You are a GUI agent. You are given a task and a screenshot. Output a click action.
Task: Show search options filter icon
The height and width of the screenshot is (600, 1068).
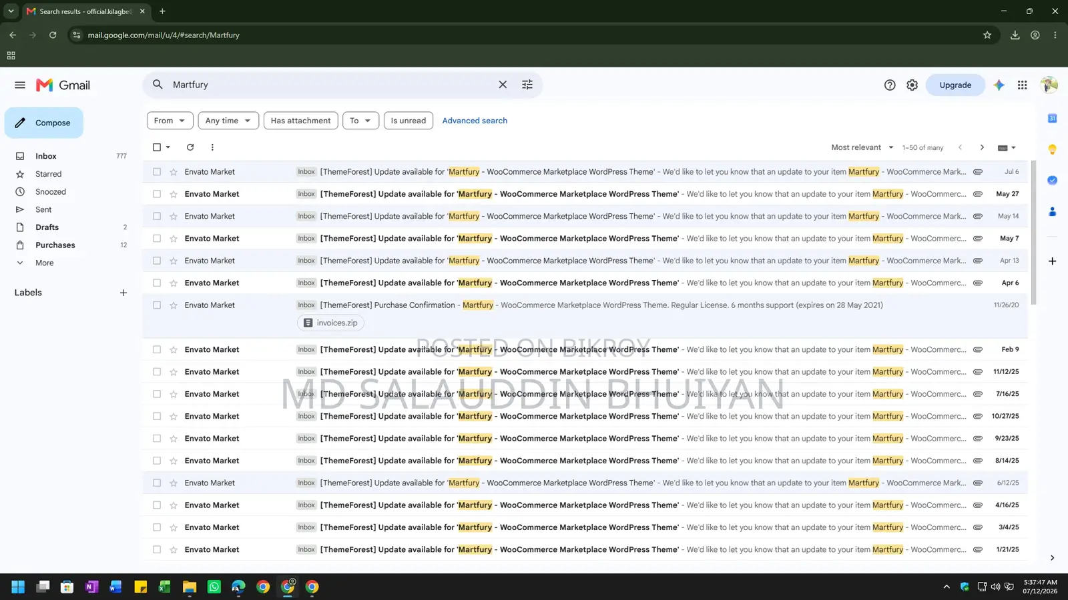[527, 85]
